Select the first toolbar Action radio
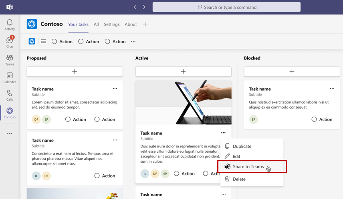Viewport: 343px width, 199px height. click(x=54, y=42)
